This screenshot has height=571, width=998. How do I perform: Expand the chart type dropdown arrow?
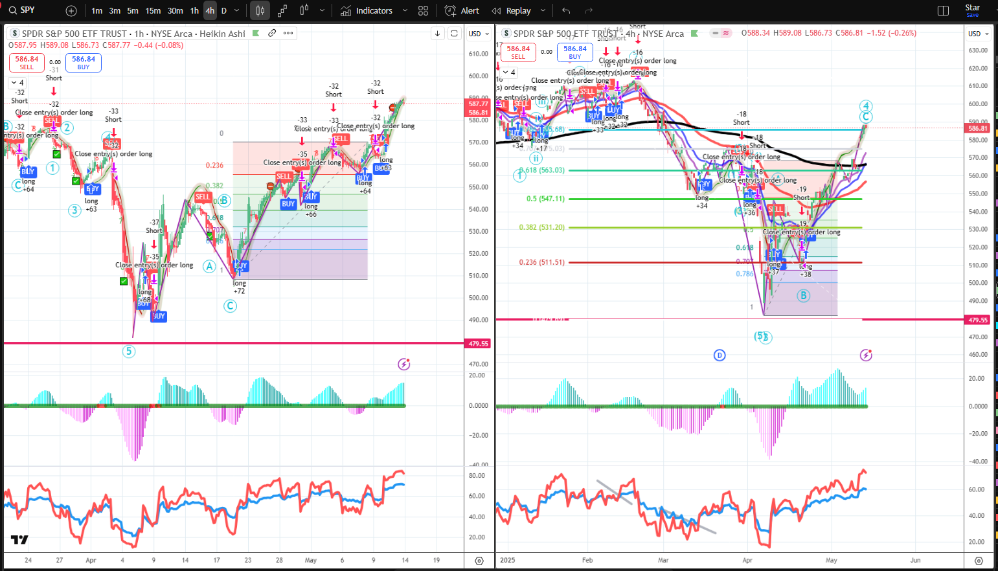(x=322, y=11)
